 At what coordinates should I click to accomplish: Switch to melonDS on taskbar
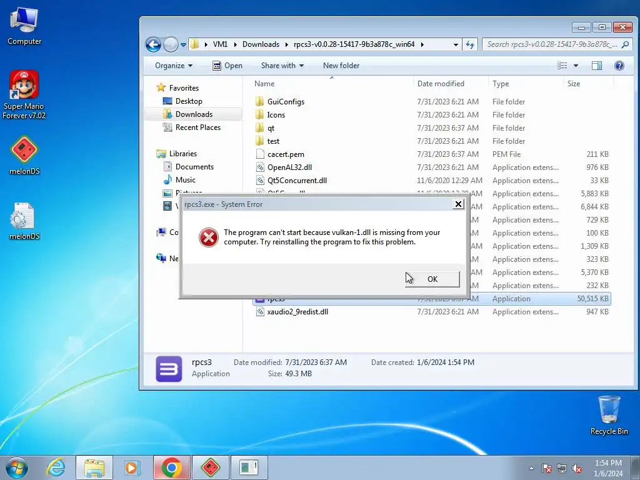pyautogui.click(x=211, y=467)
